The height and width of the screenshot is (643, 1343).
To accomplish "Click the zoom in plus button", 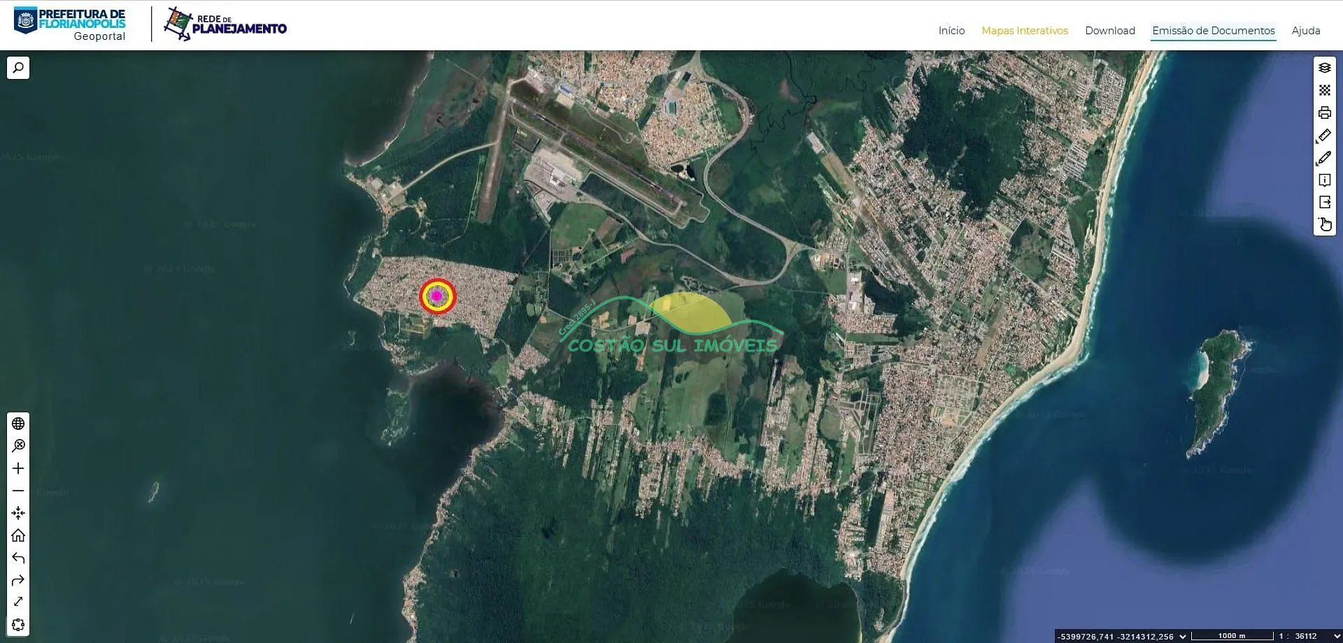I will [x=18, y=468].
